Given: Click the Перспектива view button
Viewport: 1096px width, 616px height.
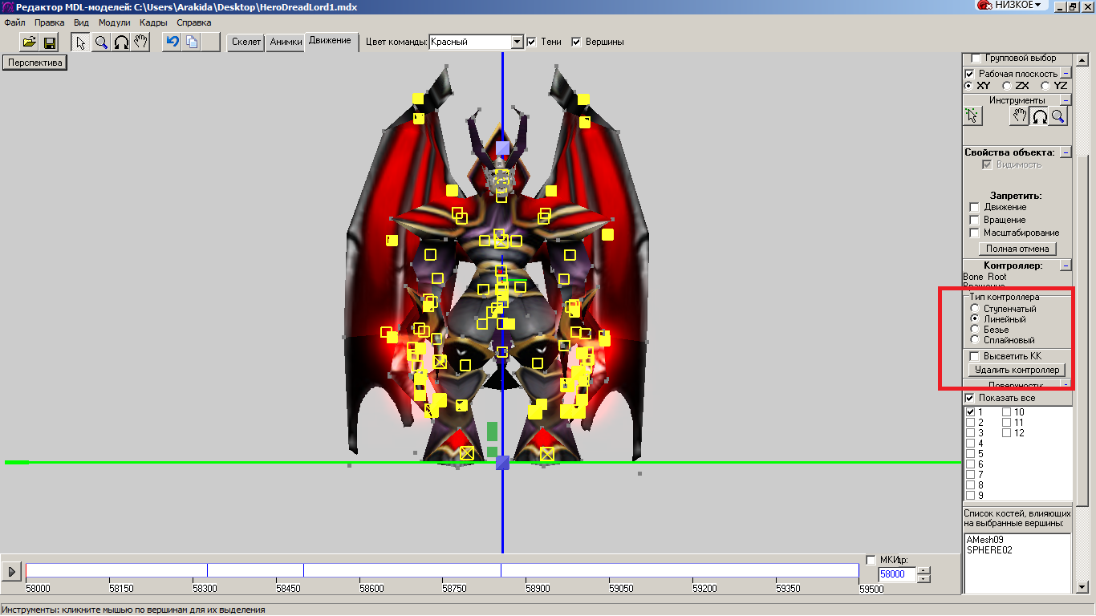Looking at the screenshot, I should [35, 63].
